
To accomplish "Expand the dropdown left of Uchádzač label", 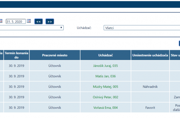I will click(31, 28).
